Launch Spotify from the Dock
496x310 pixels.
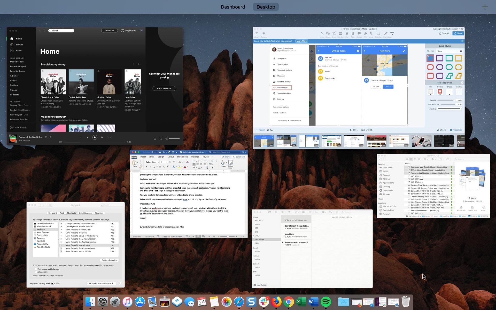coord(326,301)
